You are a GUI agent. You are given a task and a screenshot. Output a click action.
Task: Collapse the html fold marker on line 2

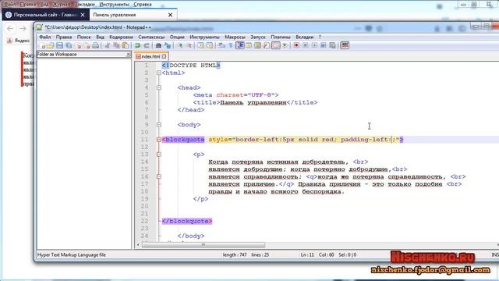[x=159, y=73]
